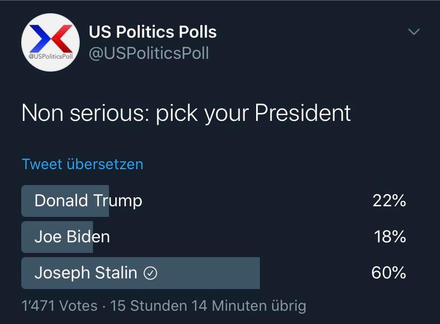The height and width of the screenshot is (324, 440).
Task: Click the @USPoliticsPoll handle
Action: click(150, 52)
